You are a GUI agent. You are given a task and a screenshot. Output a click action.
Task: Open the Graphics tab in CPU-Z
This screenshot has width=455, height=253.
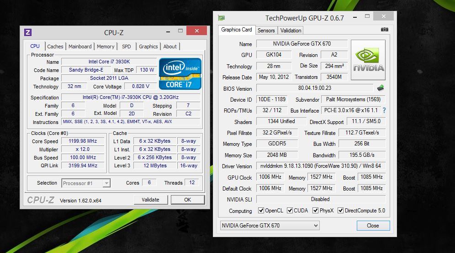[148, 46]
